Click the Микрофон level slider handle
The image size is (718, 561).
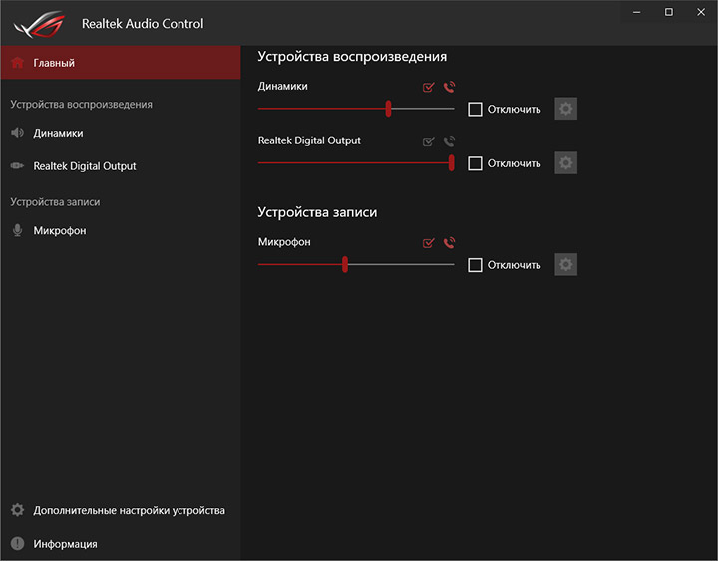pyautogui.click(x=345, y=265)
